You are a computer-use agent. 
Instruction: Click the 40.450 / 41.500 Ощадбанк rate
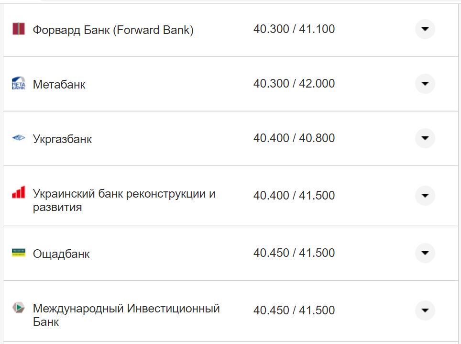click(295, 253)
